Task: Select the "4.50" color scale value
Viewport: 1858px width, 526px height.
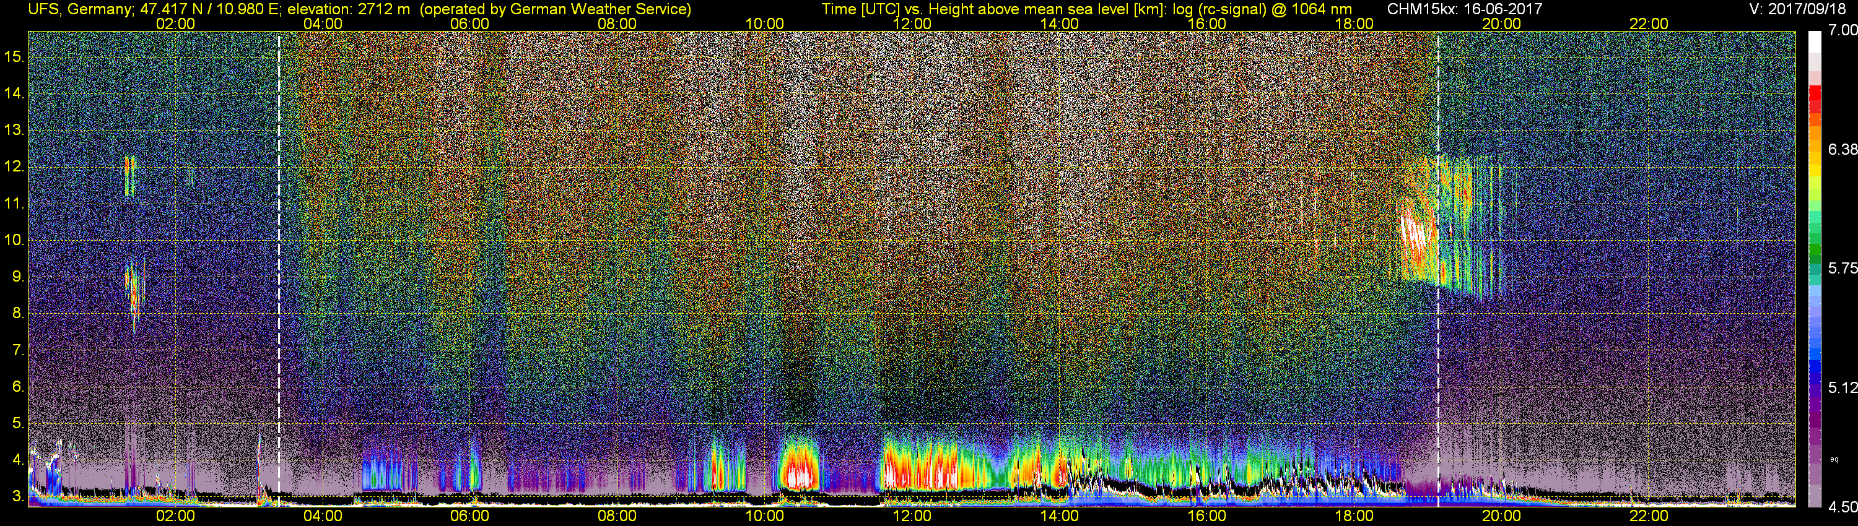Action: pyautogui.click(x=1843, y=507)
